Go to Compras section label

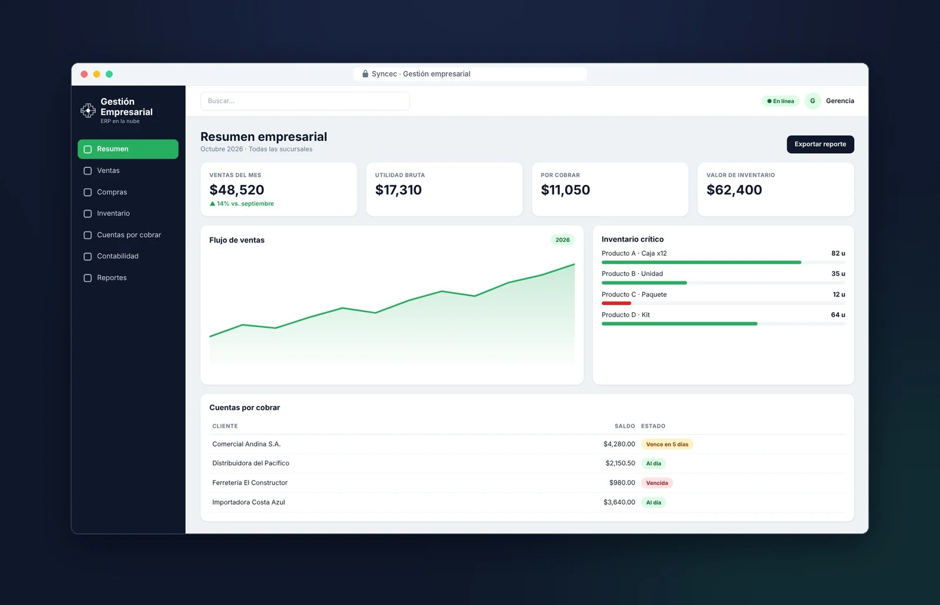point(112,192)
